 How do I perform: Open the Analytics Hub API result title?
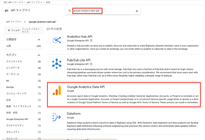point(80,36)
